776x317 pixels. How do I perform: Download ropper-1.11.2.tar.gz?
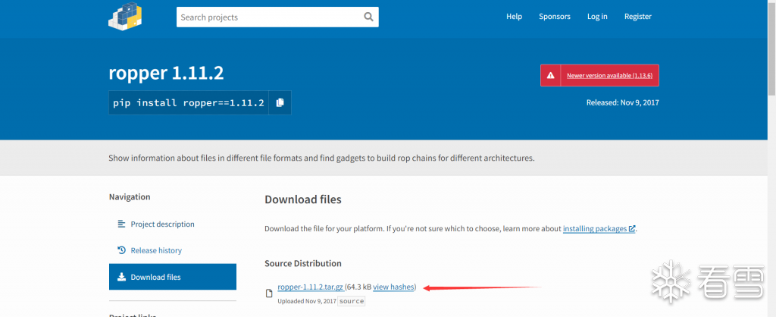311,287
